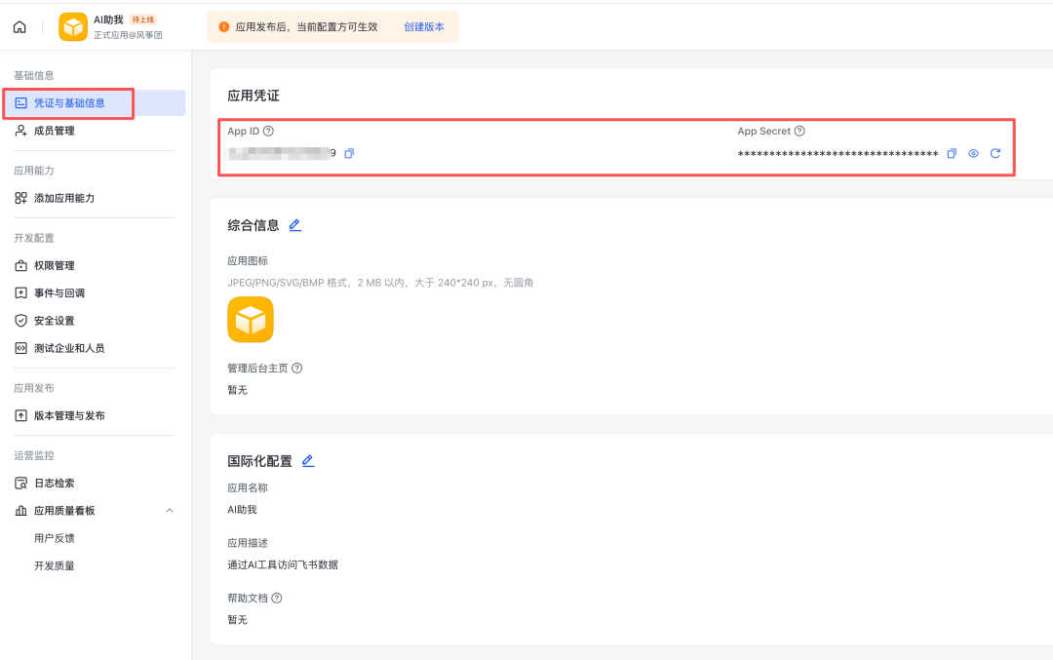Click the AI助我 app logo

pos(72,26)
